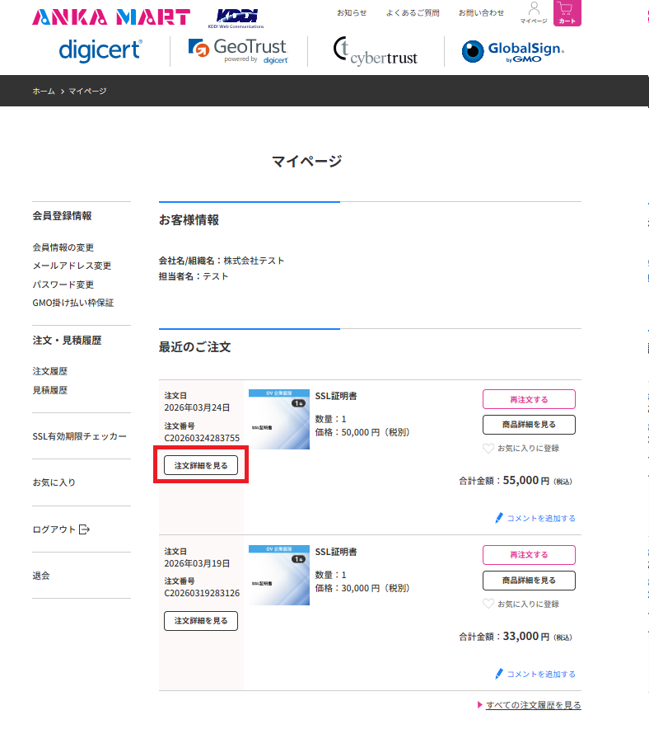Add comment to the 55,000 yen order
The height and width of the screenshot is (748, 649).
tap(535, 518)
